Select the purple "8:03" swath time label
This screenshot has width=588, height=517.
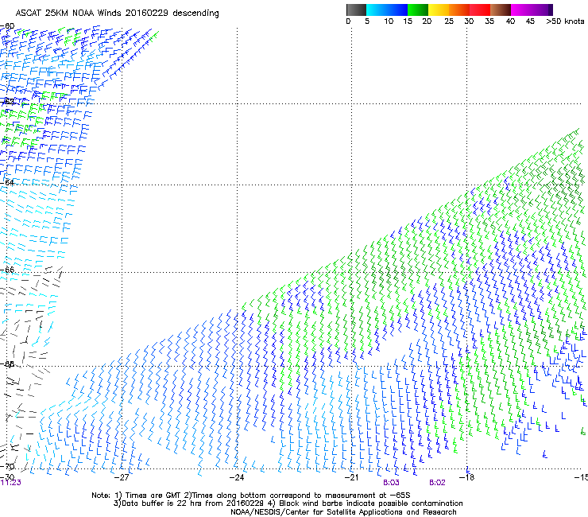click(x=391, y=483)
